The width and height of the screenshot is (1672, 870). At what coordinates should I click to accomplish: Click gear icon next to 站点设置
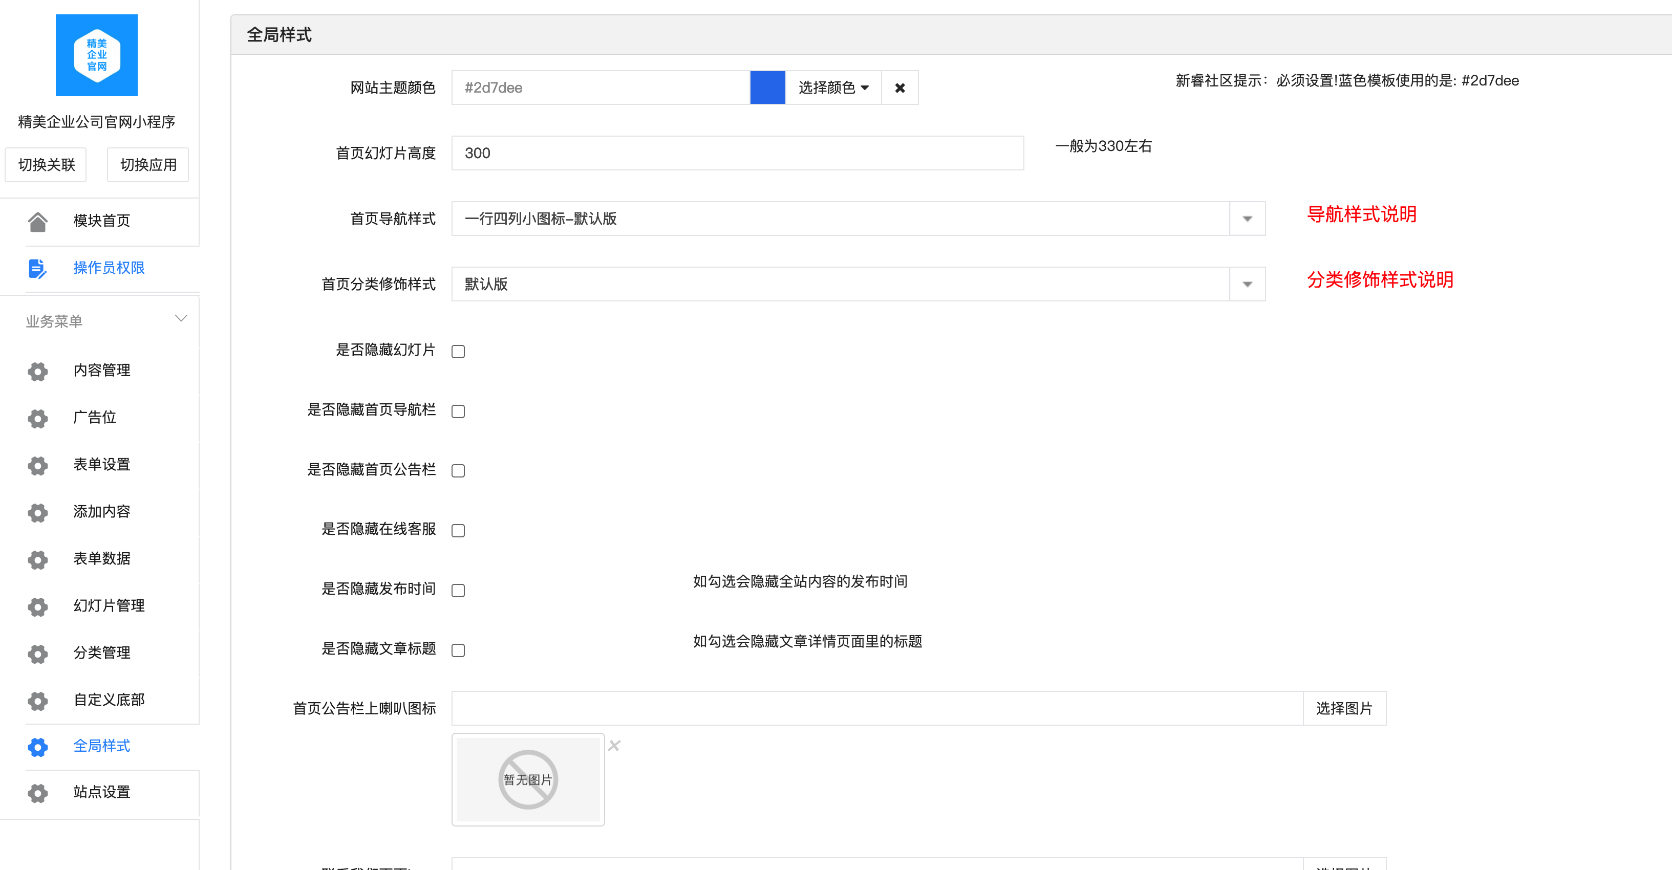pos(38,793)
